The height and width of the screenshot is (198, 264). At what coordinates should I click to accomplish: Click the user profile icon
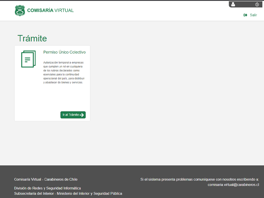click(x=233, y=4)
